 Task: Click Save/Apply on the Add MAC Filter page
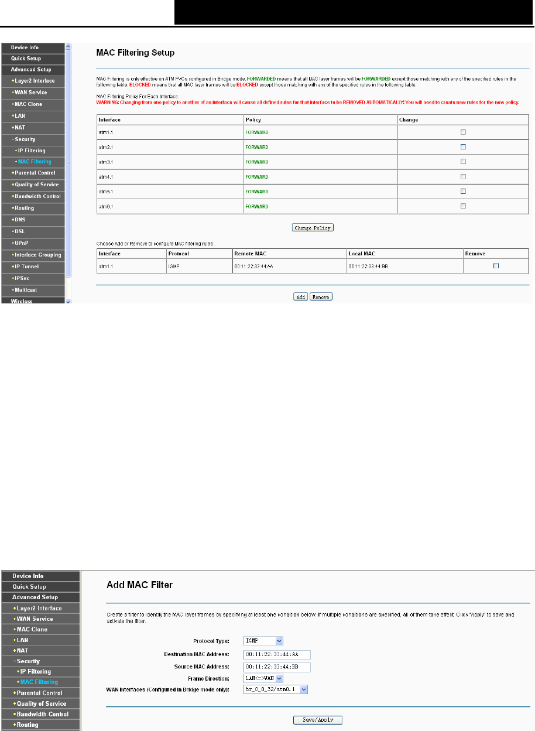pyautogui.click(x=318, y=720)
